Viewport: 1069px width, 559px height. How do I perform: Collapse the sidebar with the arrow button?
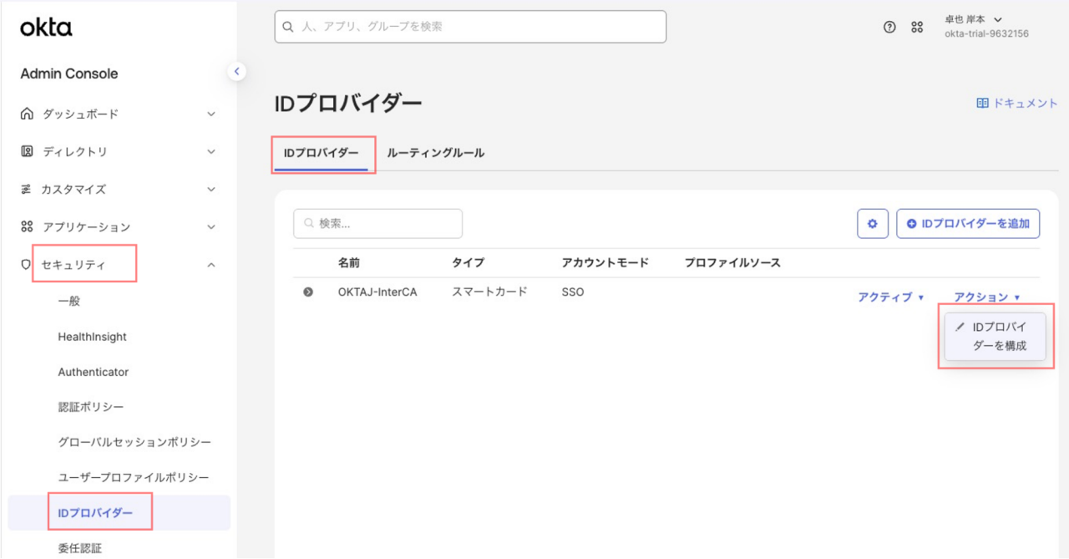click(x=237, y=72)
